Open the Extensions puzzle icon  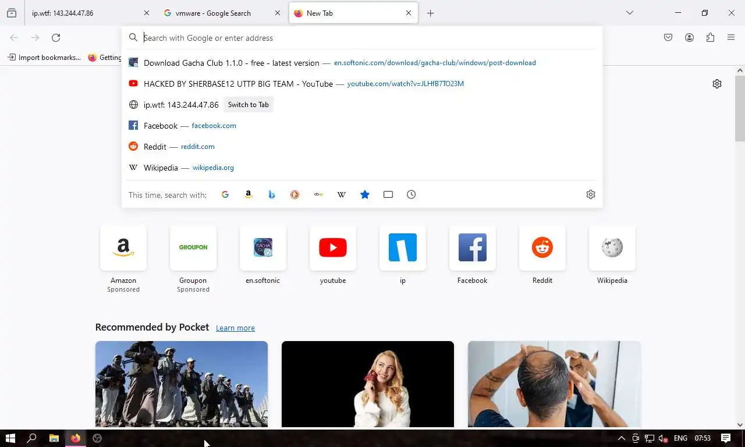(710, 38)
